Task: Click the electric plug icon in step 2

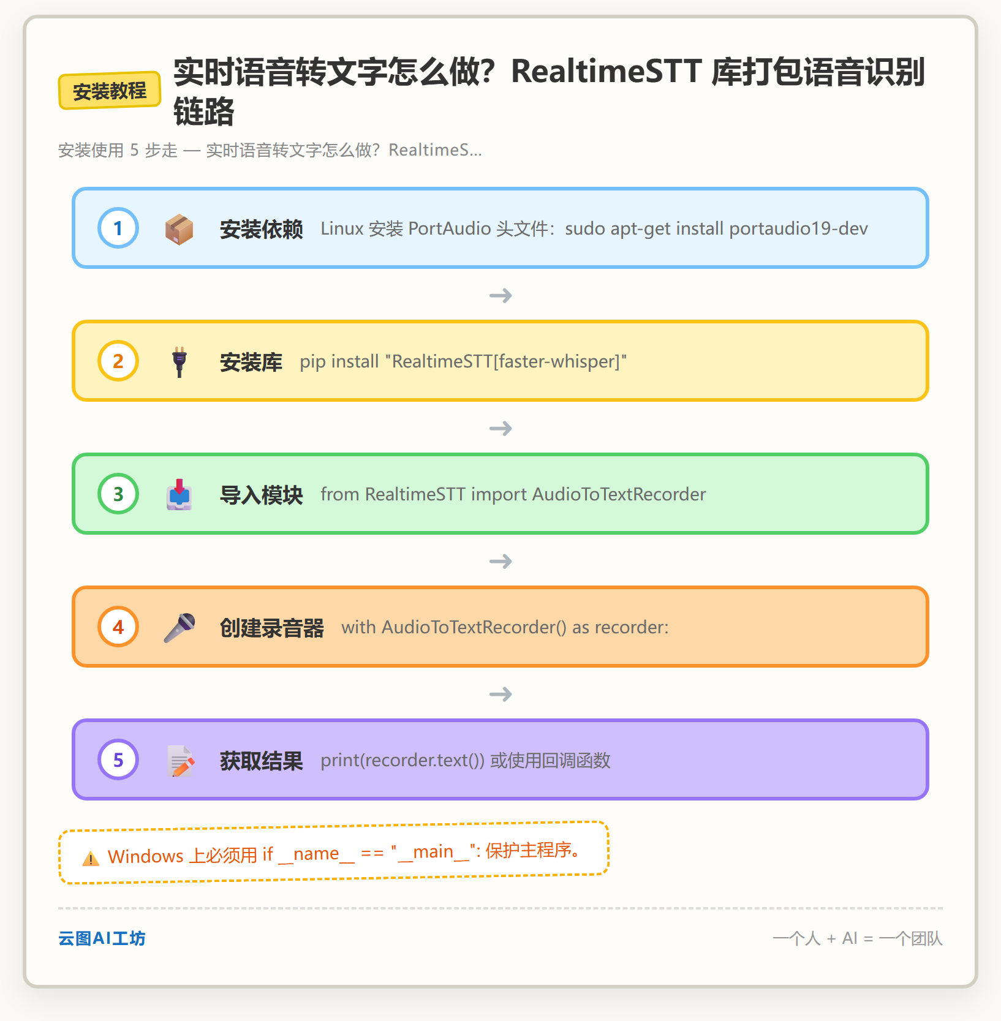Action: (x=179, y=362)
